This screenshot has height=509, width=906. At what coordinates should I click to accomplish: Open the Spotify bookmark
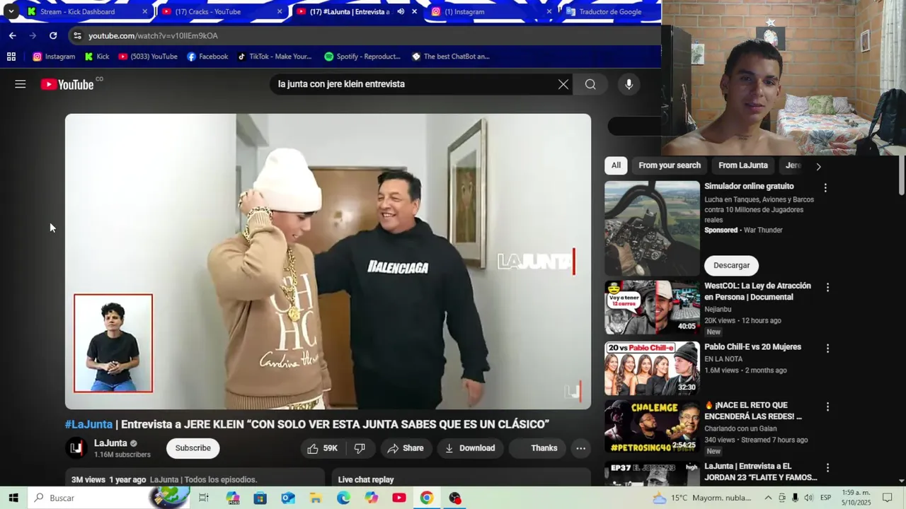coord(362,57)
